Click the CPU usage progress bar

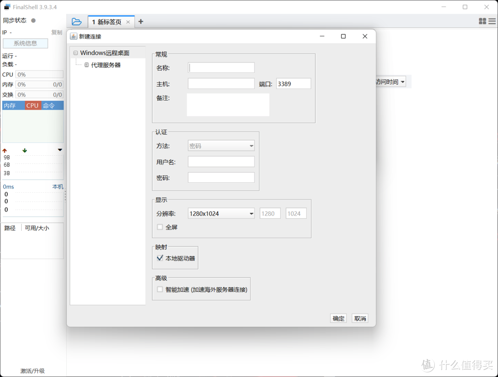tap(39, 75)
